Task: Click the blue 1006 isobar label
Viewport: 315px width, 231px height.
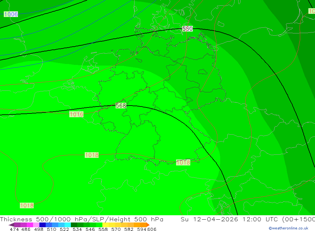Action: (x=11, y=14)
